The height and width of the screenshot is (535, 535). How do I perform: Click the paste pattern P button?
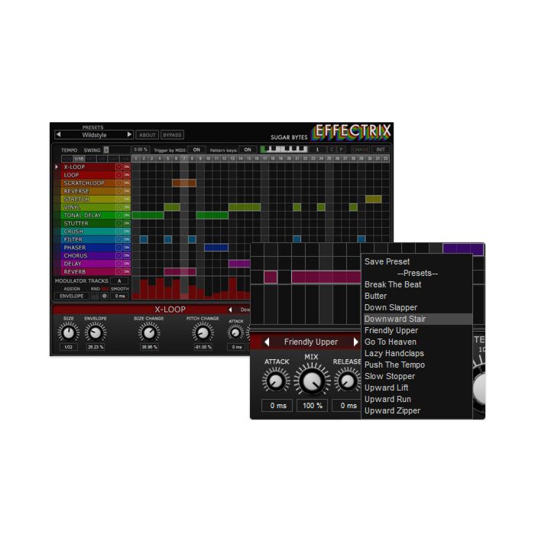coord(341,150)
